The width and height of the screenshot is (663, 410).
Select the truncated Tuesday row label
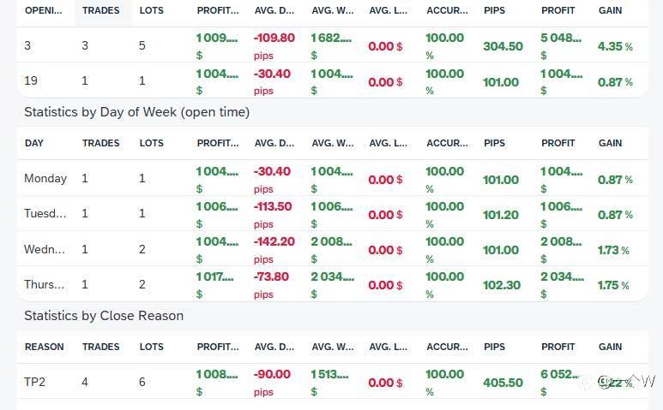pyautogui.click(x=45, y=214)
